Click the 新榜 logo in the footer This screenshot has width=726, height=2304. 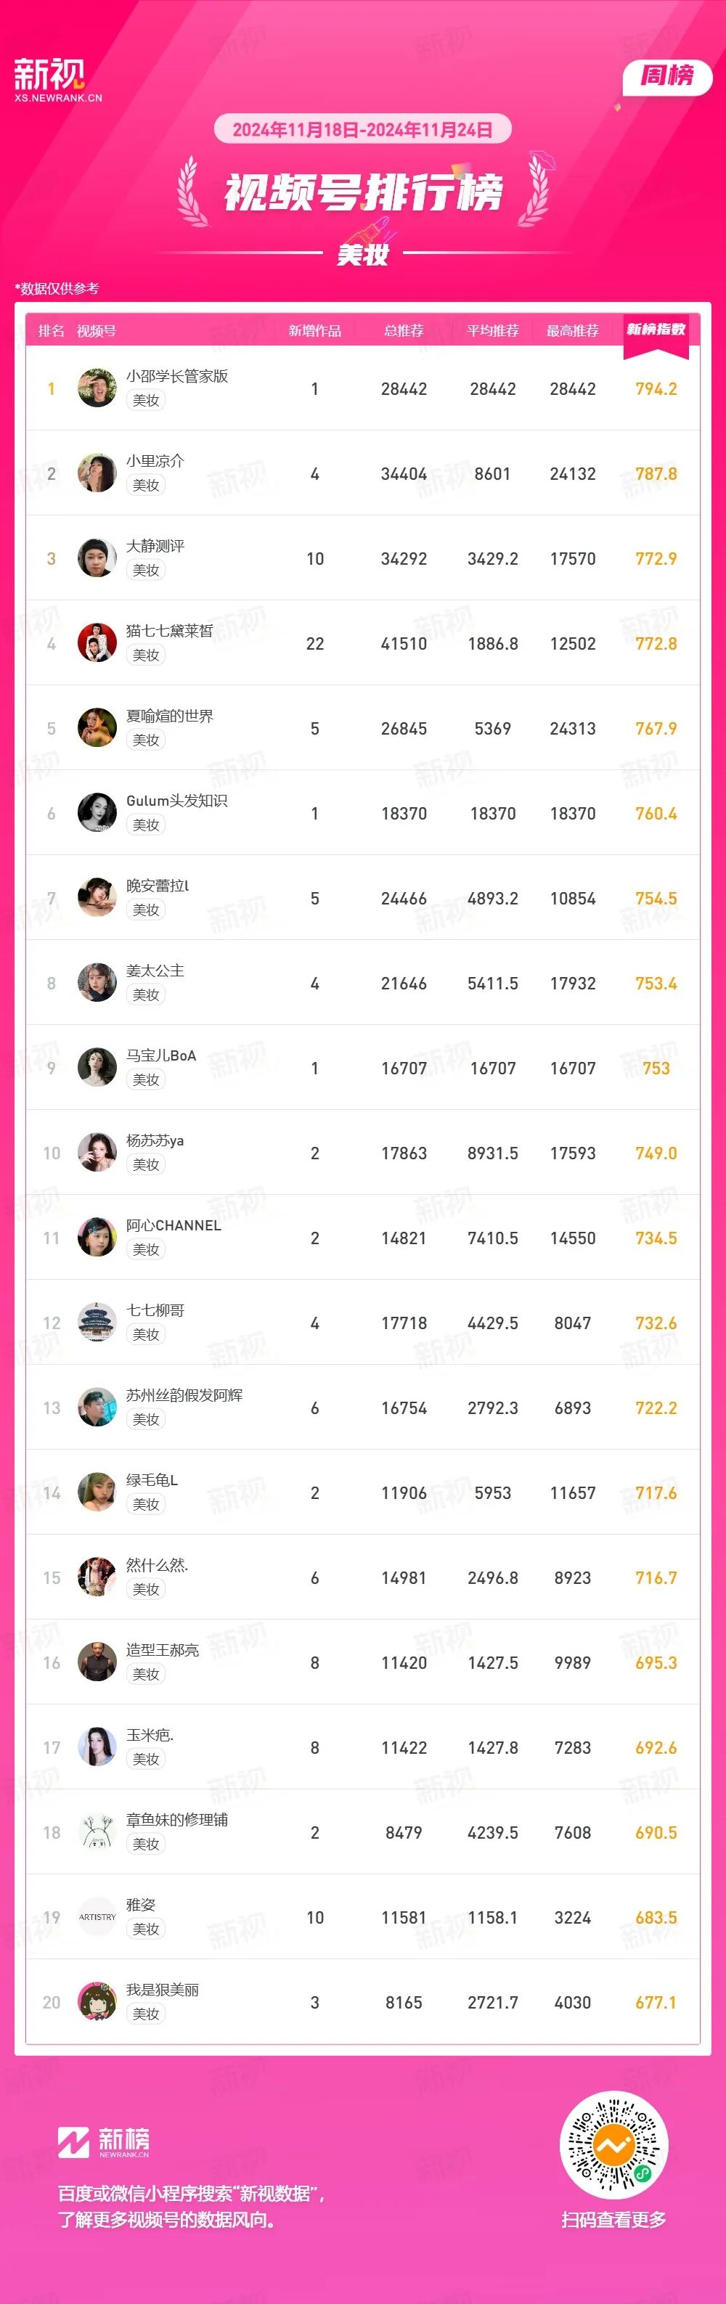(104, 2141)
